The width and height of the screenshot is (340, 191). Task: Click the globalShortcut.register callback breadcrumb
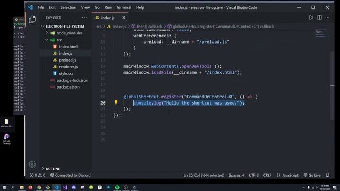(221, 27)
